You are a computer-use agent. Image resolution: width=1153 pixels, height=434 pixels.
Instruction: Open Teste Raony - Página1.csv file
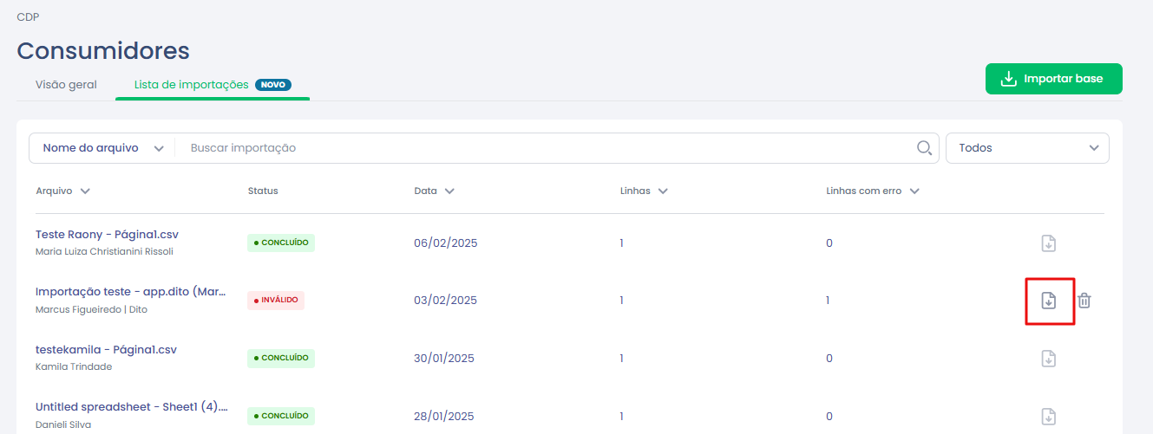coord(107,234)
